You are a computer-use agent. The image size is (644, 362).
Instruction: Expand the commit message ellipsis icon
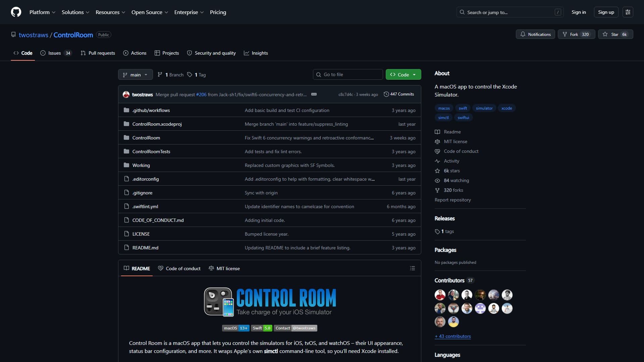click(x=314, y=94)
